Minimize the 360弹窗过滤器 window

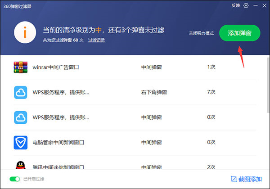click(x=256, y=5)
